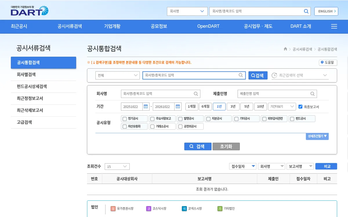Select 펀드공시상세검색 in sidebar
The width and height of the screenshot is (348, 217).
[x=43, y=87]
